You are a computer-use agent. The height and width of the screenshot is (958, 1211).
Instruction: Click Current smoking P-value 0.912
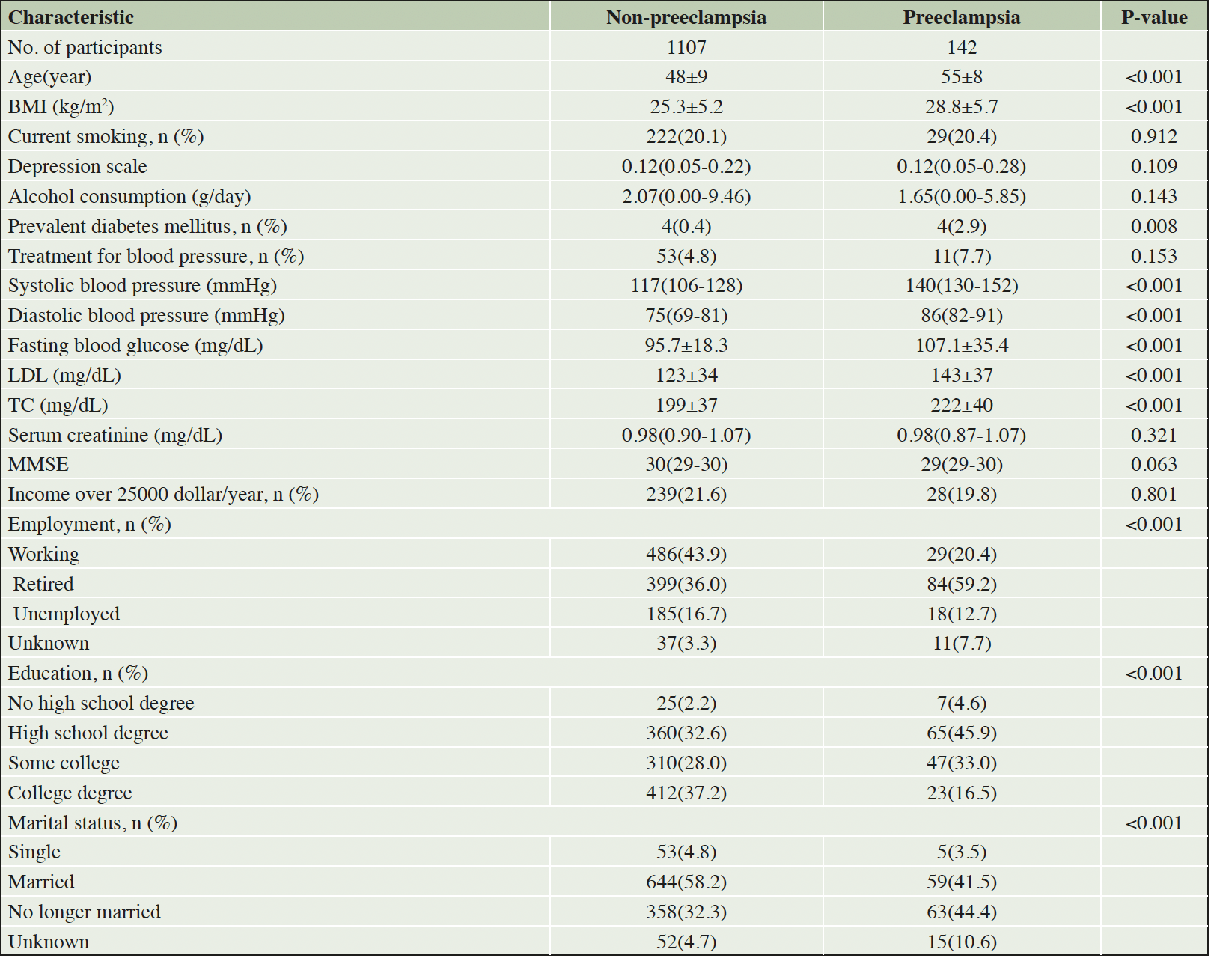tap(1154, 137)
